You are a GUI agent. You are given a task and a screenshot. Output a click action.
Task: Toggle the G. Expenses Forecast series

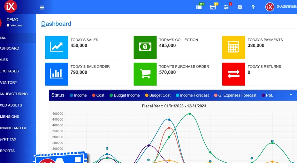click(235, 96)
